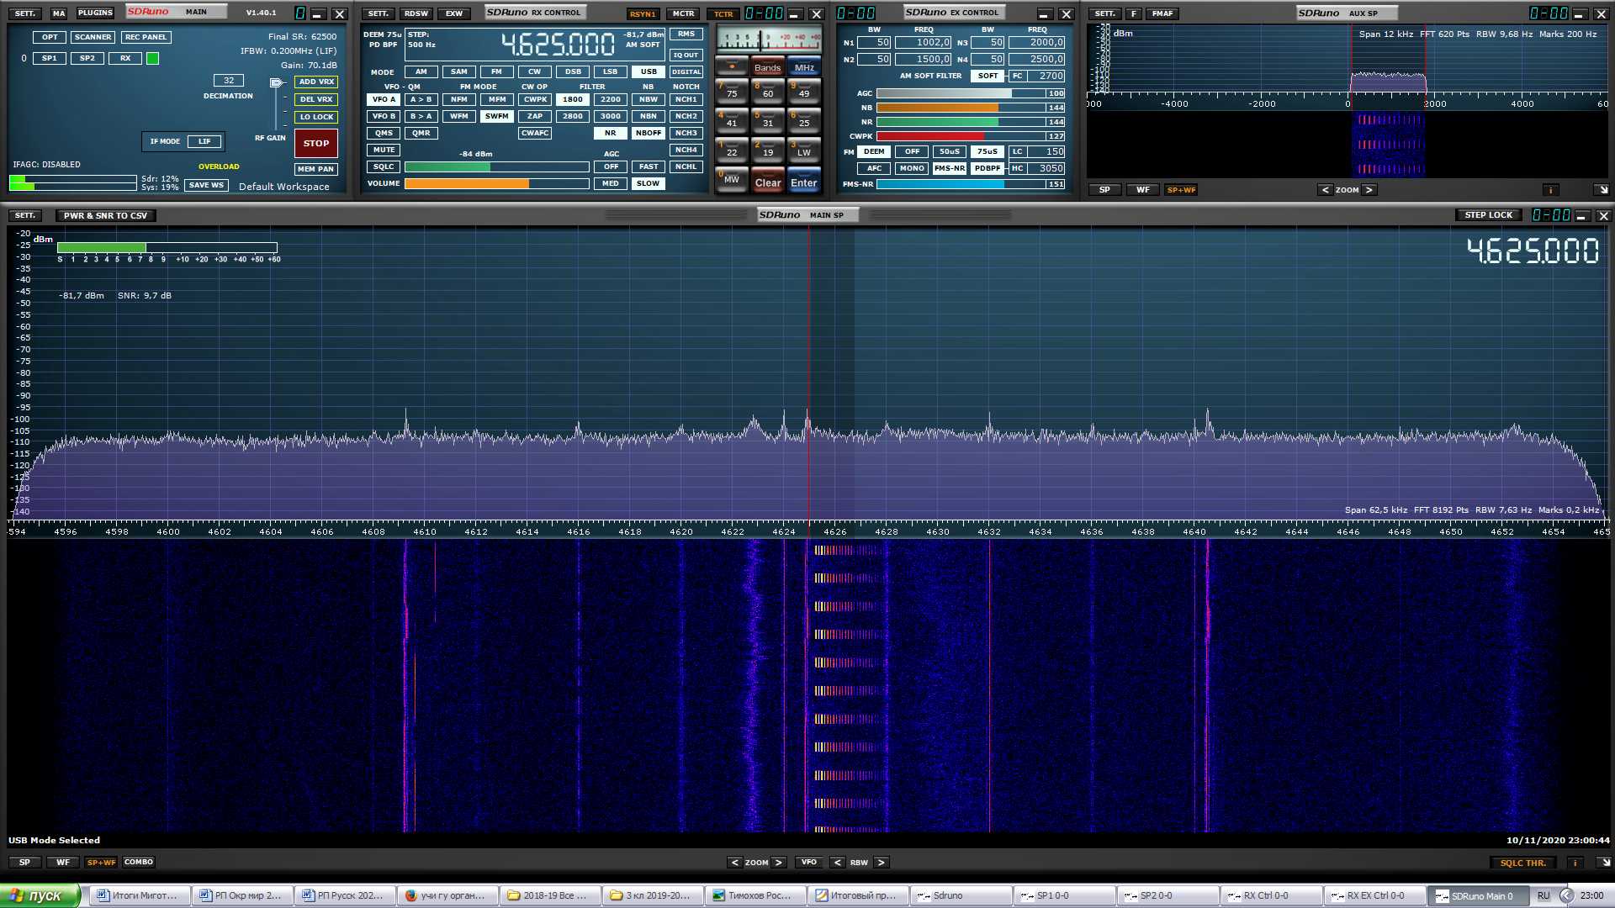1615x908 pixels.
Task: Toggle the SQLC squelch button
Action: (384, 166)
